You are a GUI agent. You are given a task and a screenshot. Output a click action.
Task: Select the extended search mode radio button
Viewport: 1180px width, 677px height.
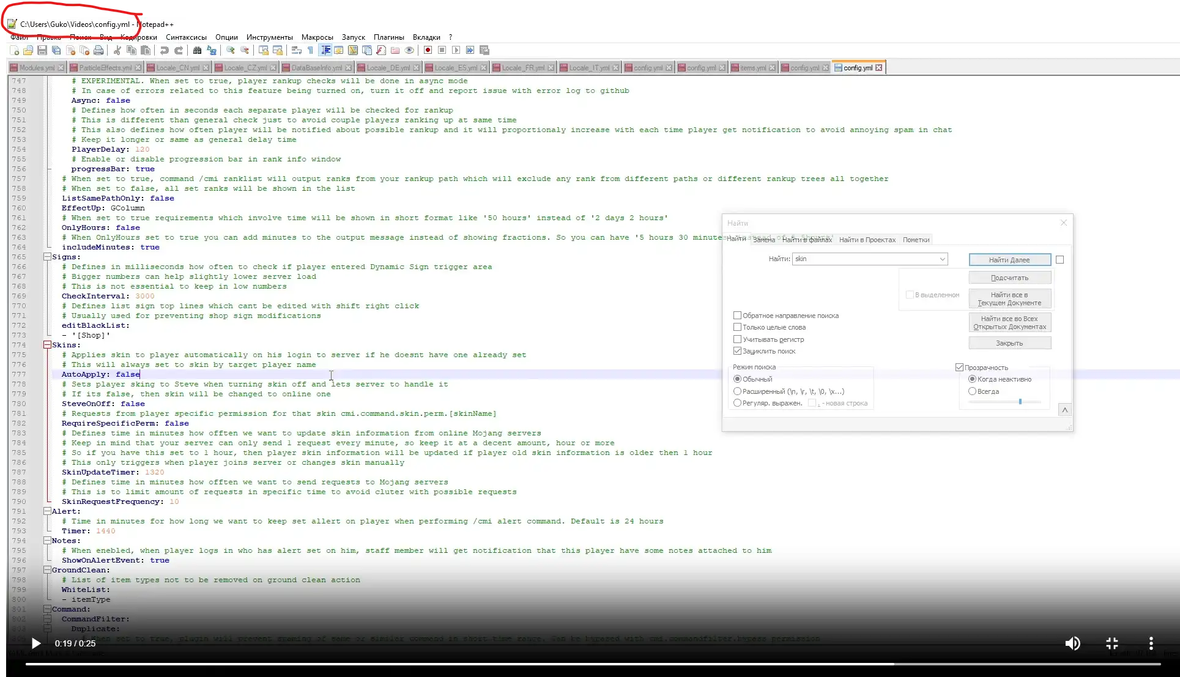737,391
